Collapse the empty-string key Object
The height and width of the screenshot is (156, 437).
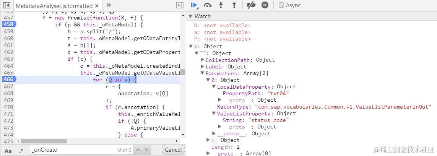click(197, 53)
